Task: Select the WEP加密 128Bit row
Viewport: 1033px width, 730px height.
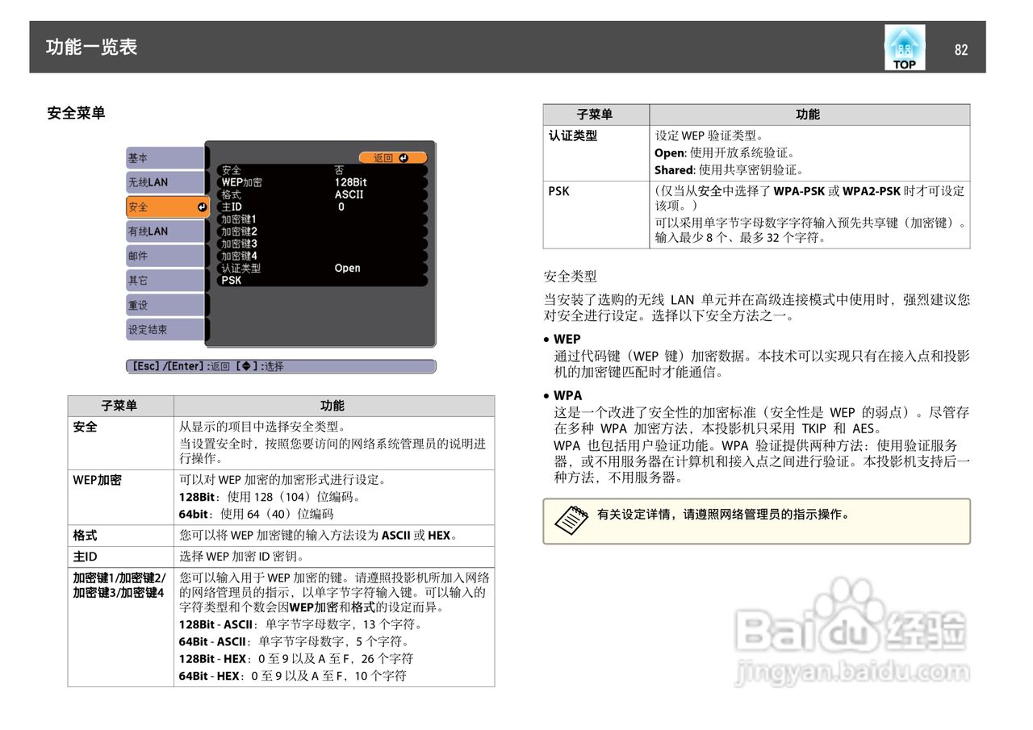Action: (x=321, y=182)
